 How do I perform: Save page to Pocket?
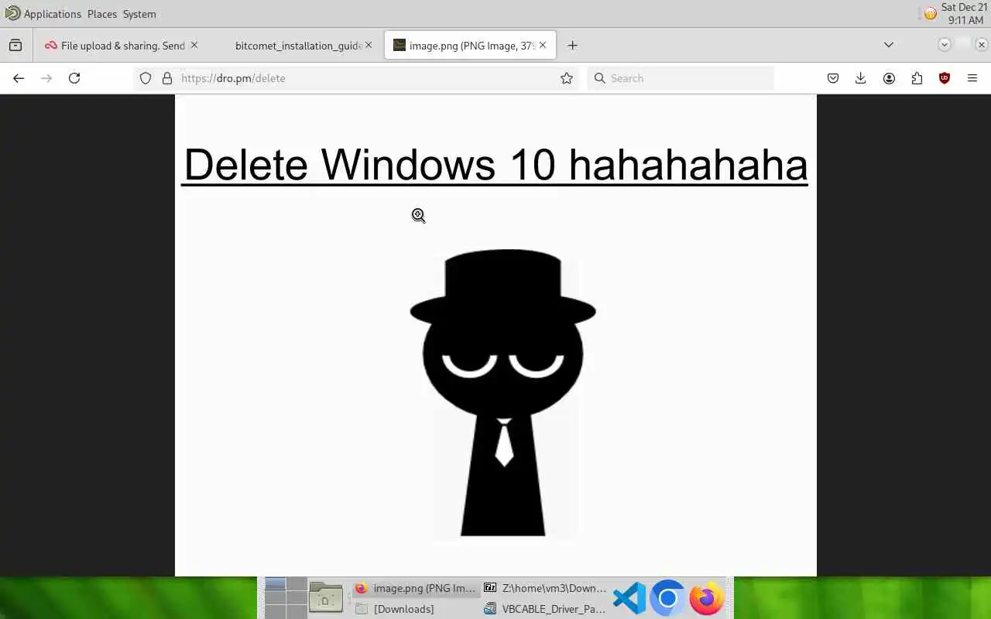[833, 78]
